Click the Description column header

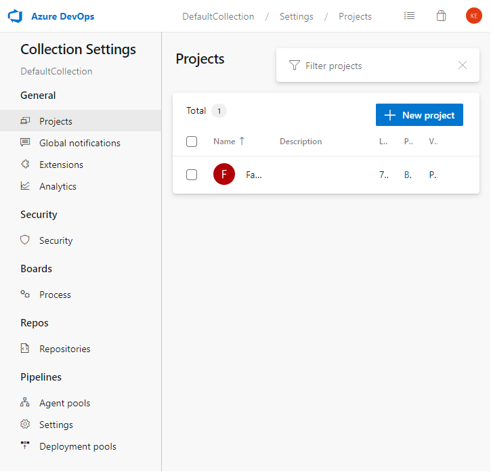(x=301, y=142)
